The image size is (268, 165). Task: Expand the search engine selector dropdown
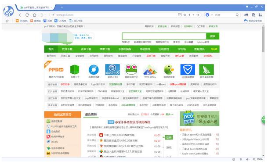click(212, 15)
